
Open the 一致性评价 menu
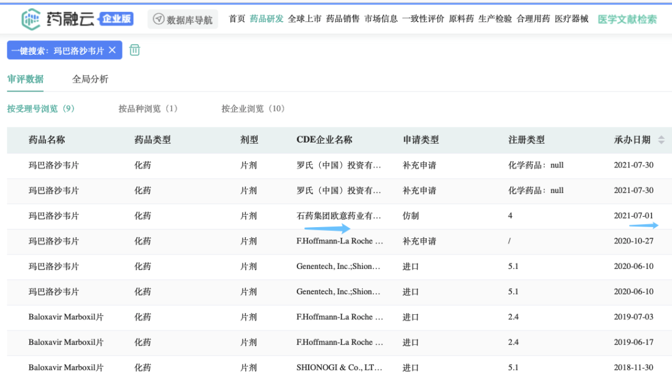[423, 19]
